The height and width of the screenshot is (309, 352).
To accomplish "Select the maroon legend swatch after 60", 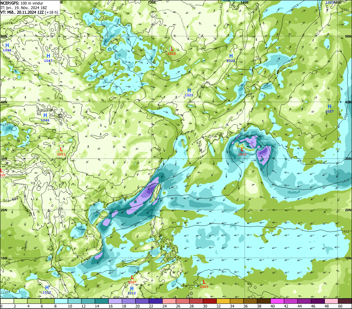I will (345, 301).
